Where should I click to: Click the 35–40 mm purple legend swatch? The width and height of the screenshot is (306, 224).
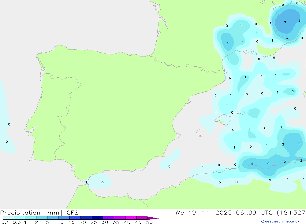tap(120, 218)
